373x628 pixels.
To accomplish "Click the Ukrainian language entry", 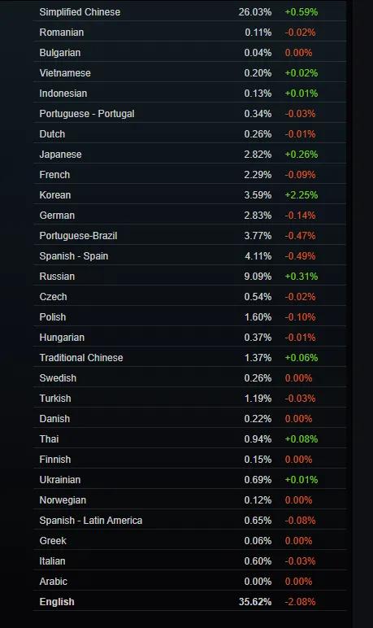I will [59, 480].
